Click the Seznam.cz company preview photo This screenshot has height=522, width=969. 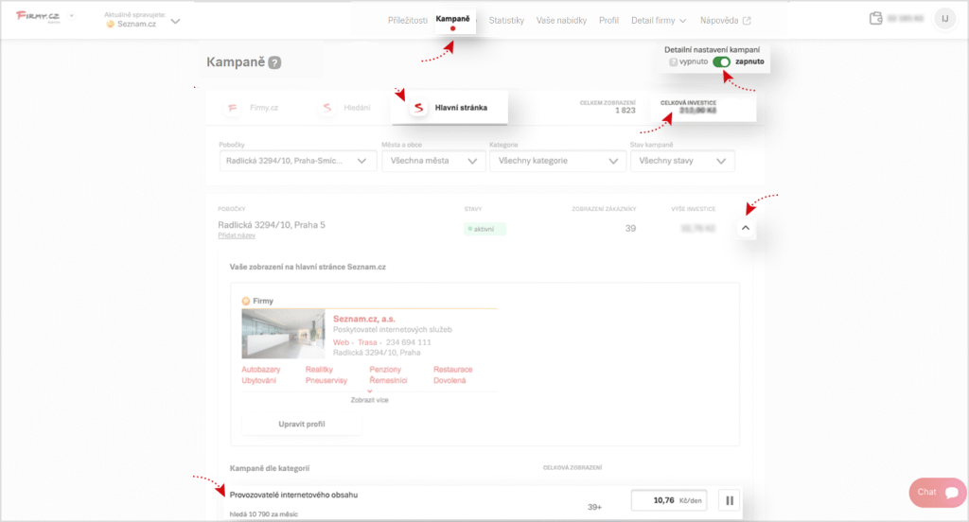click(283, 333)
